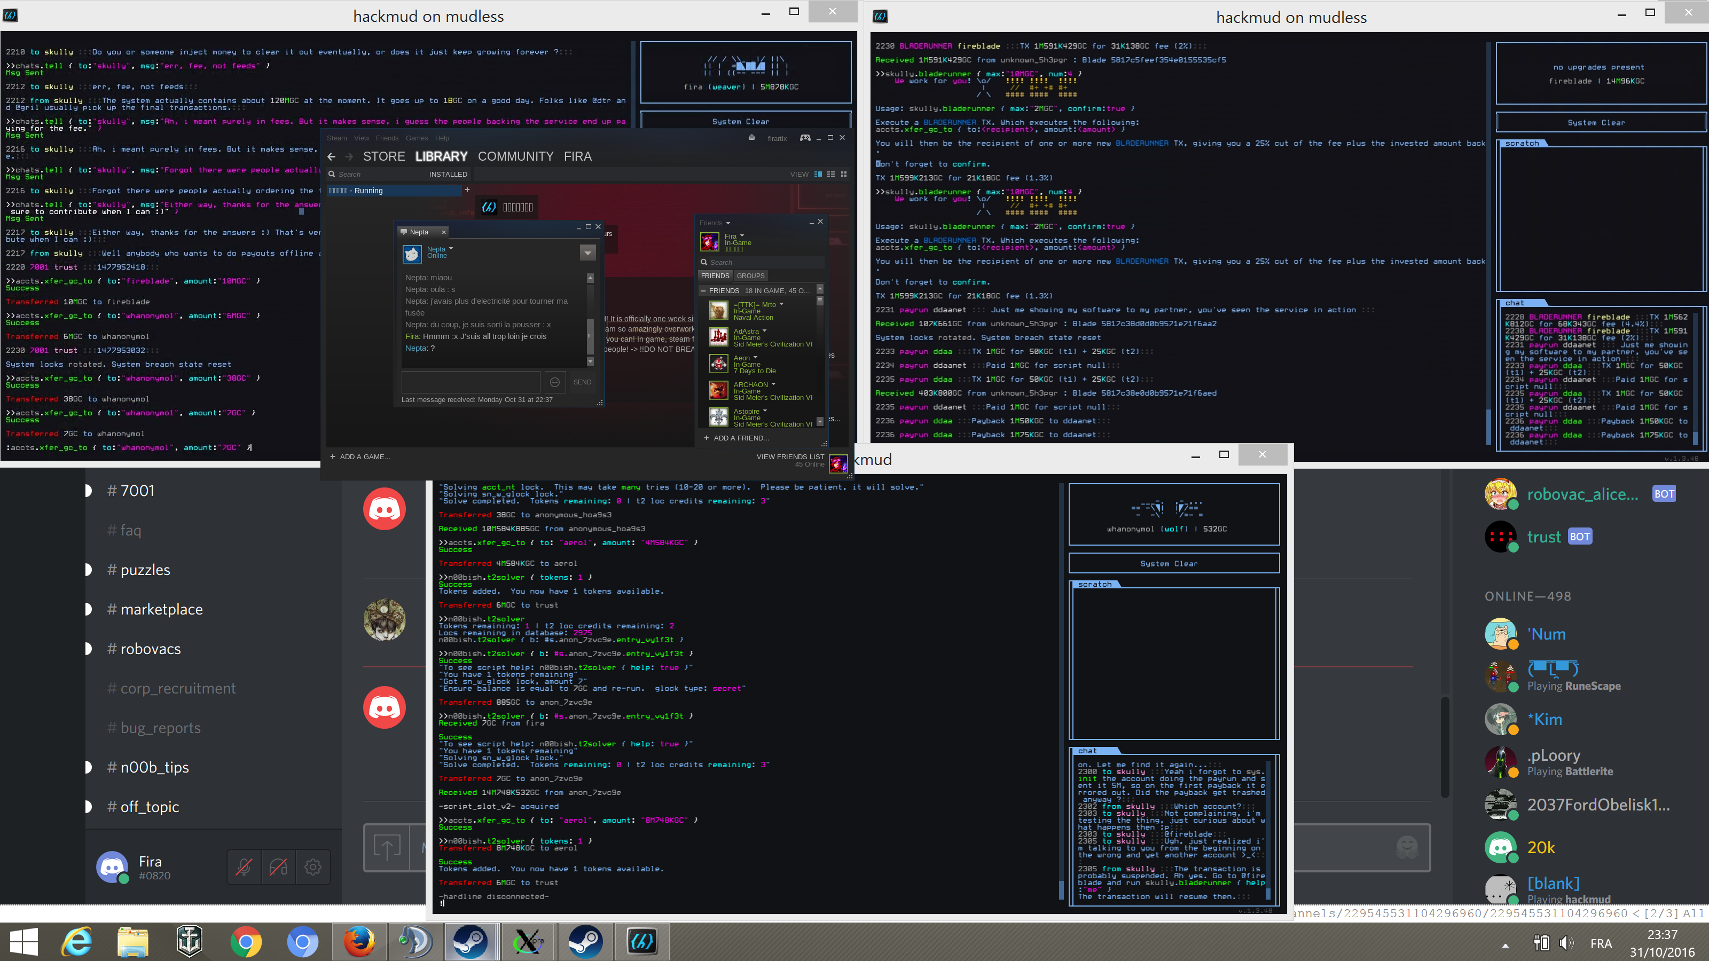Close the Nepta chat tab
1709x961 pixels.
pyautogui.click(x=444, y=232)
